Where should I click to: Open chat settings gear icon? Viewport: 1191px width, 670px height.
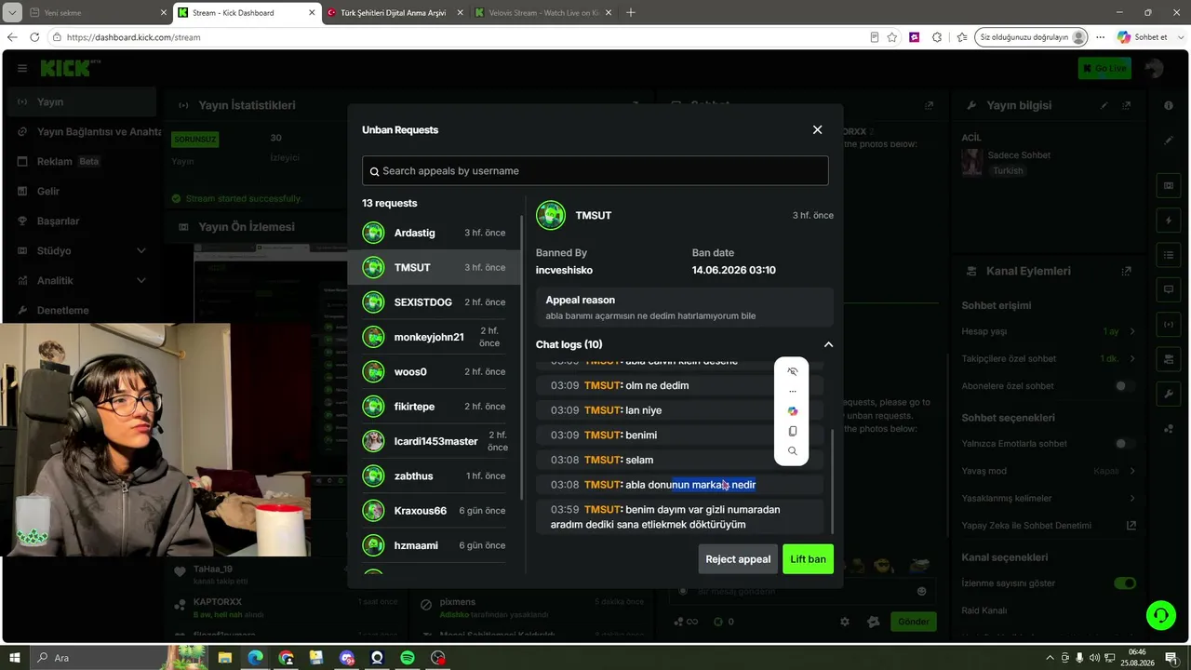tap(845, 622)
